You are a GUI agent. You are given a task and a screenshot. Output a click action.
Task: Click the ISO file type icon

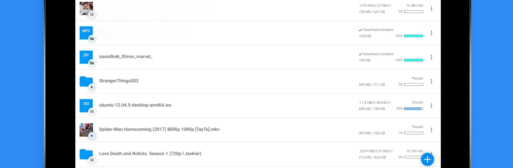tap(86, 105)
